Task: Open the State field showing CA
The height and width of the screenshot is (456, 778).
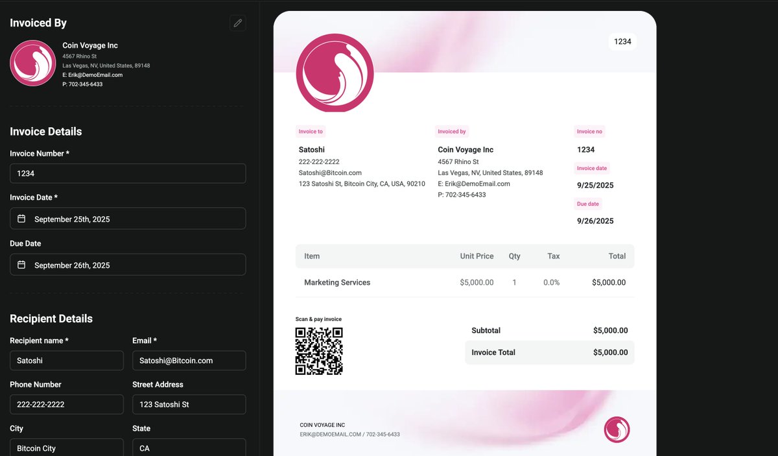Action: [189, 448]
